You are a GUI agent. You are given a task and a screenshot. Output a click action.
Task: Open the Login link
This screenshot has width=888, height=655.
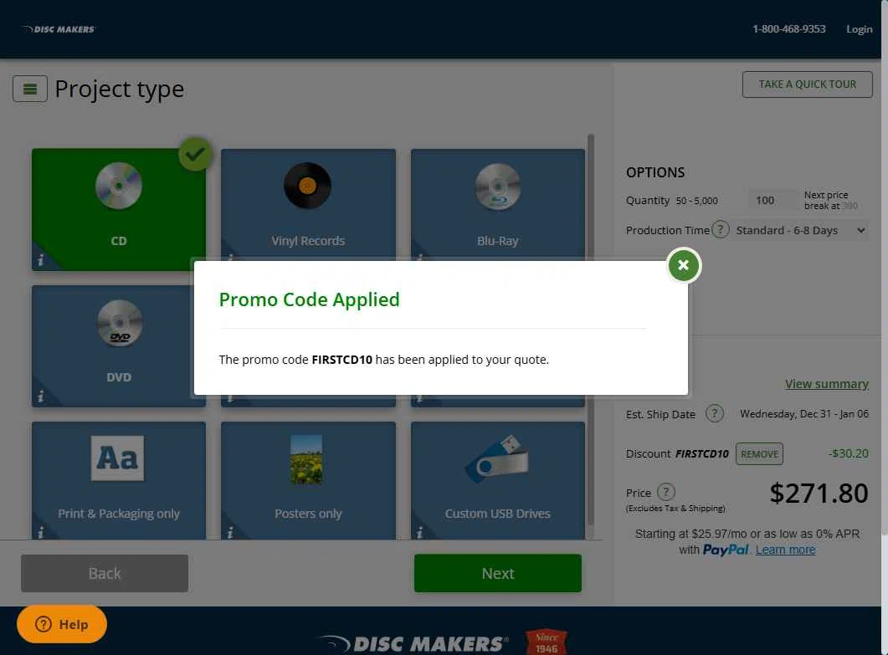[x=859, y=29]
